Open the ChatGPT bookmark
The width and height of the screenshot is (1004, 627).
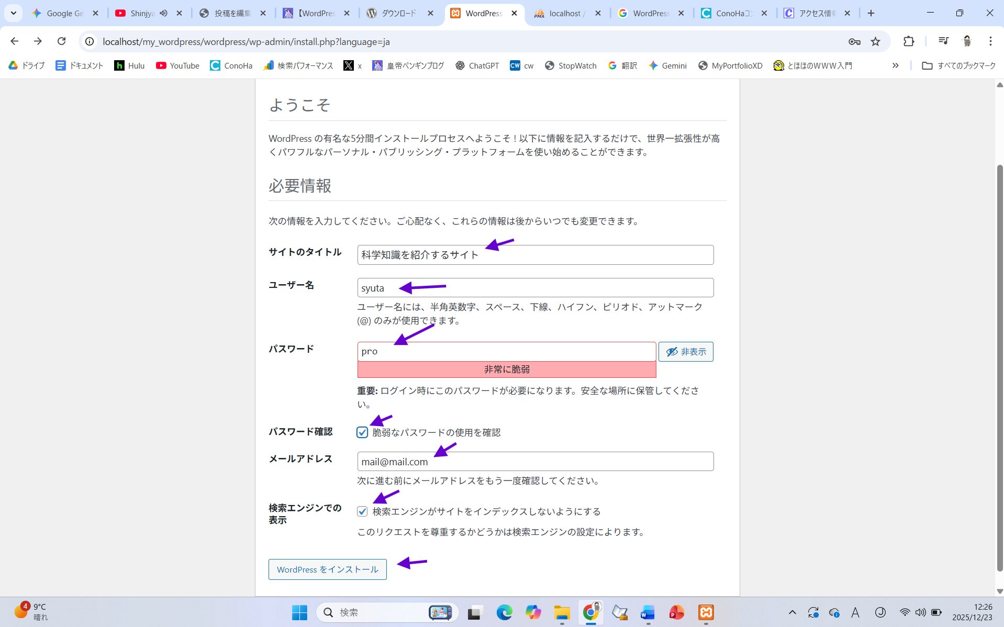pos(477,65)
